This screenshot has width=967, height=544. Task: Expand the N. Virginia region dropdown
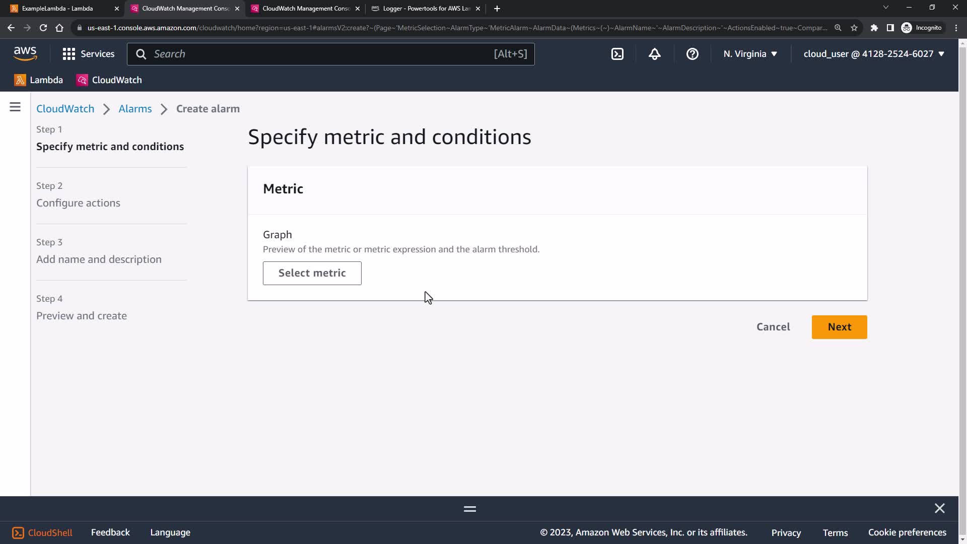(x=750, y=54)
